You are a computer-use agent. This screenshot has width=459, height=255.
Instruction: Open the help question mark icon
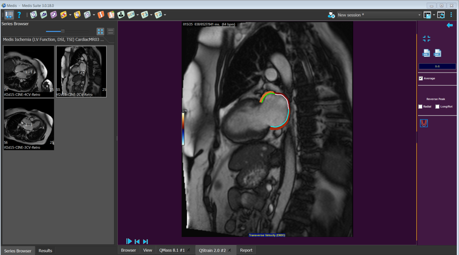click(19, 15)
